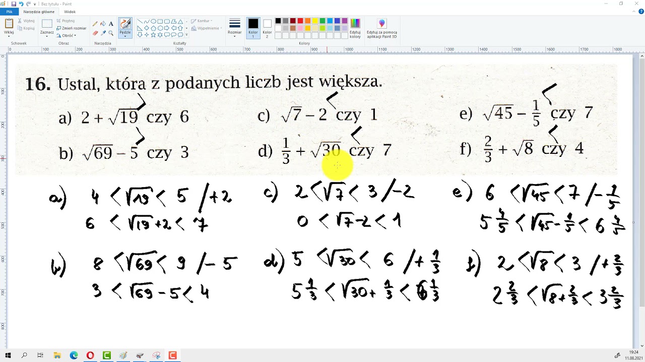
Task: Click the Wklej paste clipboard icon
Action: 9,24
